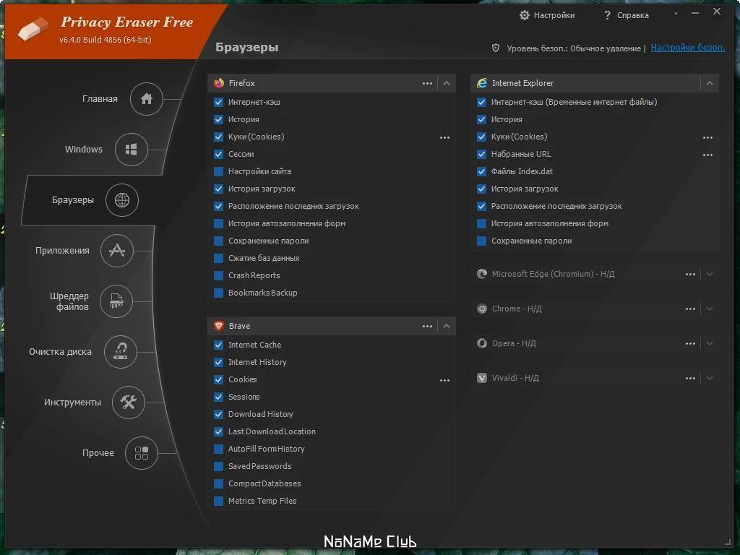The image size is (740, 555).
Task: Click the settings gear icon
Action: pyautogui.click(x=525, y=15)
